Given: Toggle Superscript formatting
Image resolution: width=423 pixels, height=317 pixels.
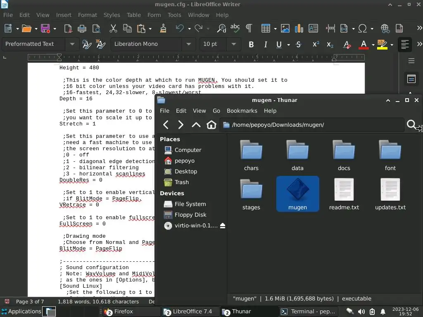Looking at the screenshot, I should tap(316, 45).
